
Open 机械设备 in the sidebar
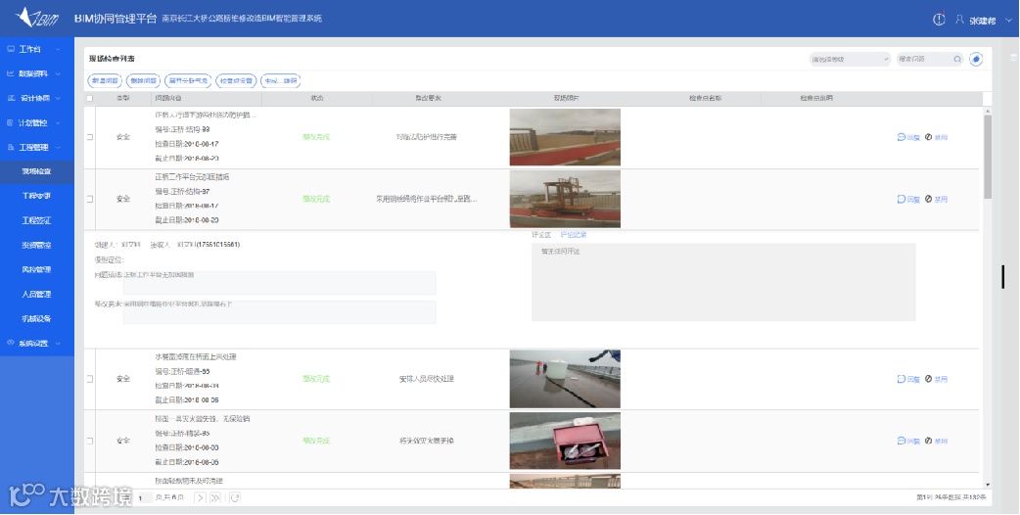coord(37,318)
